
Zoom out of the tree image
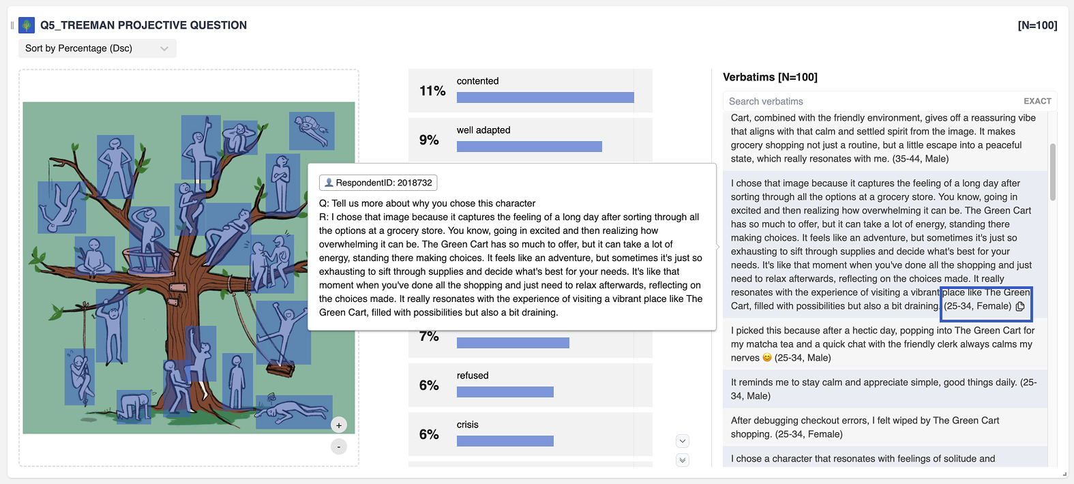[339, 447]
